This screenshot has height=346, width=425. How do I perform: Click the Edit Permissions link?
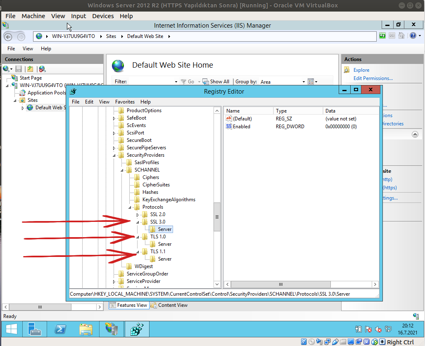[x=373, y=78]
